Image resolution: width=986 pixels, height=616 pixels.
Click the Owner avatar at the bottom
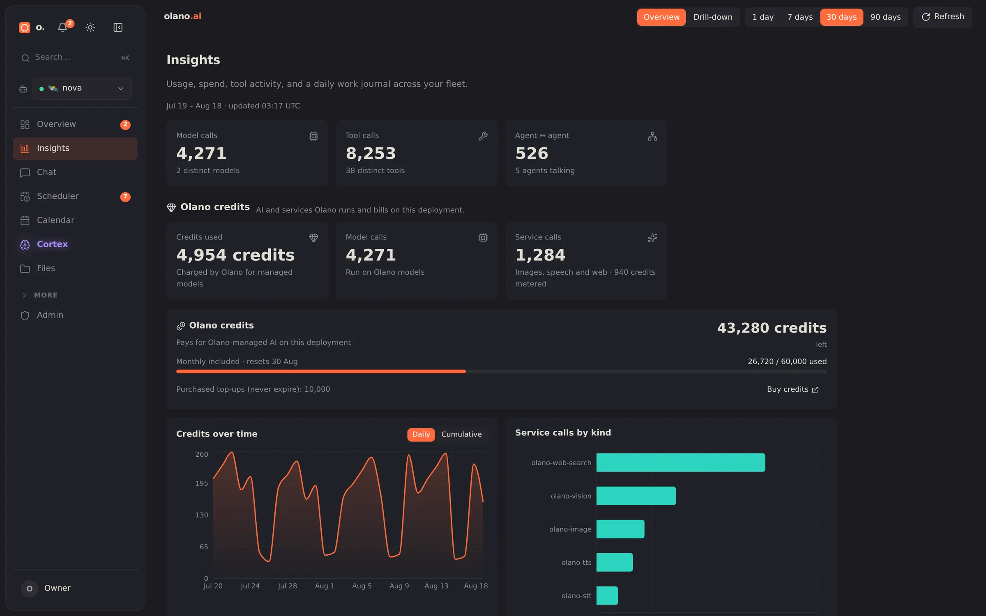pyautogui.click(x=30, y=588)
